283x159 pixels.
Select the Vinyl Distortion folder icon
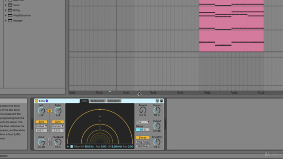coord(10,15)
